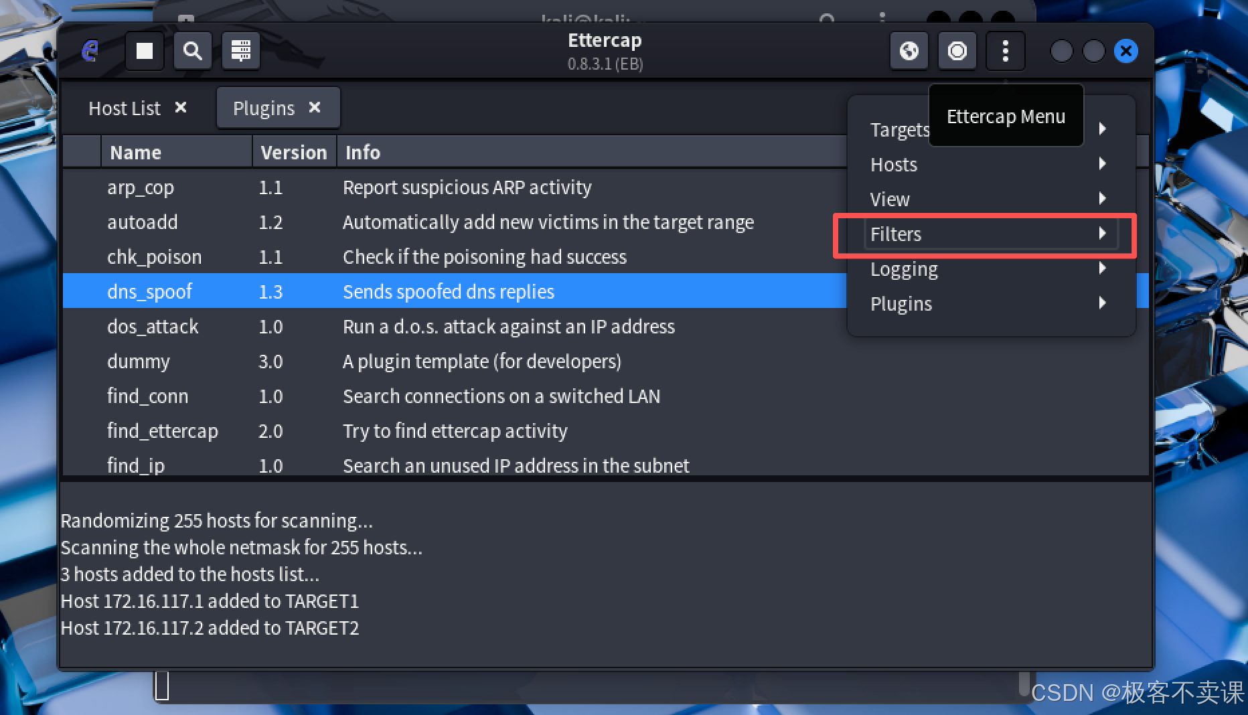The width and height of the screenshot is (1248, 715).
Task: Open the Filters submenu
Action: point(990,234)
